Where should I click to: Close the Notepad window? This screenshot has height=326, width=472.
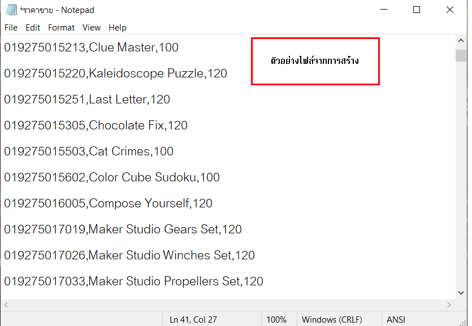450,10
